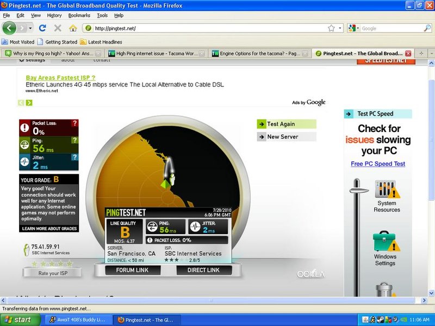Switch to 'High Ping internet issue' tab

pyautogui.click(x=157, y=53)
